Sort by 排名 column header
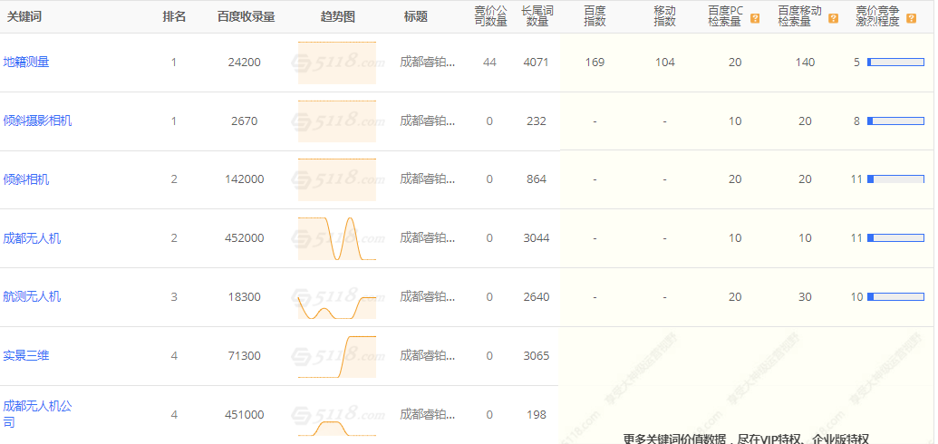 pyautogui.click(x=174, y=16)
